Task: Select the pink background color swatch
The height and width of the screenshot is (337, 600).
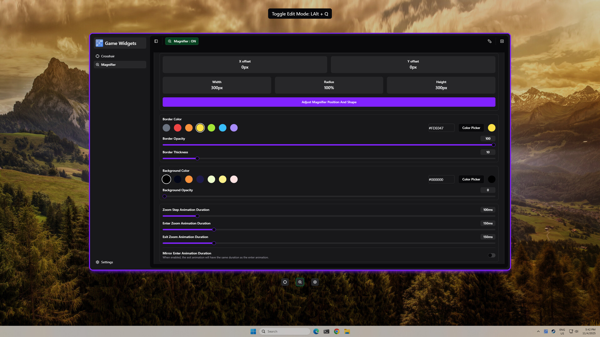Action: click(234, 179)
